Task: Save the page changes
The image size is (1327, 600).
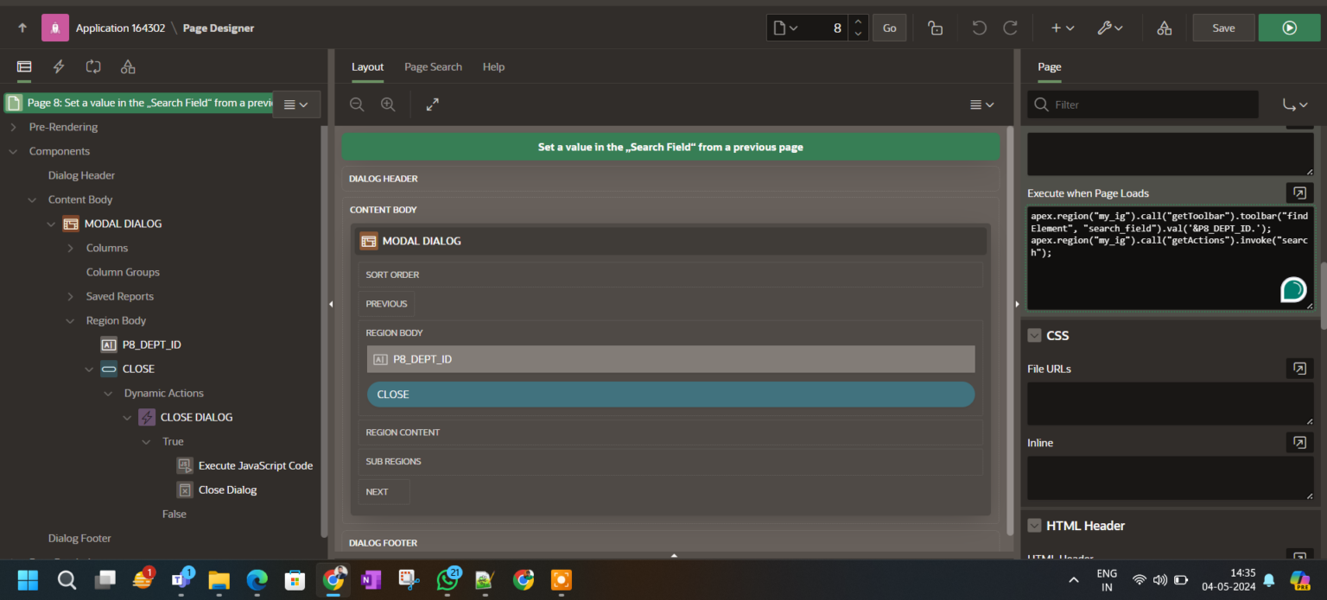Action: pos(1222,27)
